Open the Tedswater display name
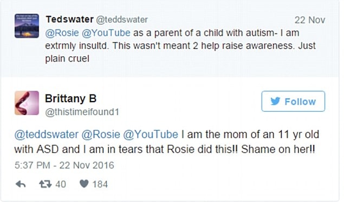 [x=69, y=19]
